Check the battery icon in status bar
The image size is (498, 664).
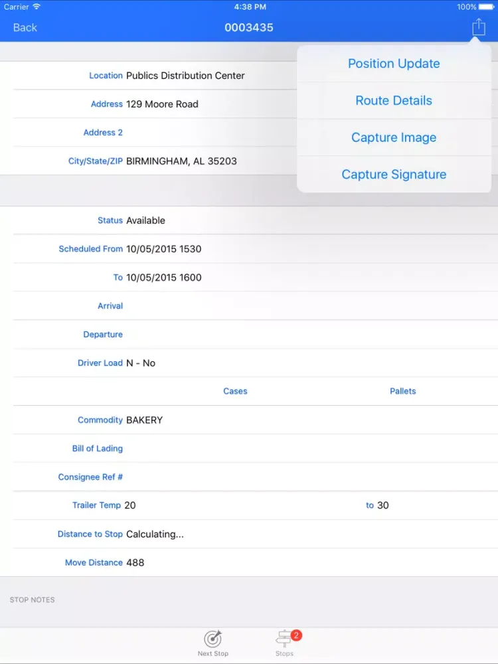[x=486, y=7]
